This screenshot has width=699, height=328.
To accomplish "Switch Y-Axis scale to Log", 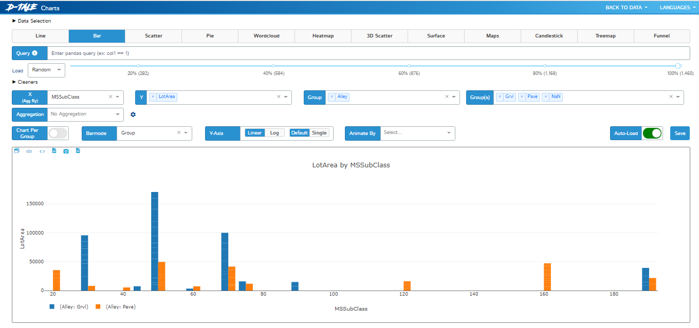I will 274,132.
